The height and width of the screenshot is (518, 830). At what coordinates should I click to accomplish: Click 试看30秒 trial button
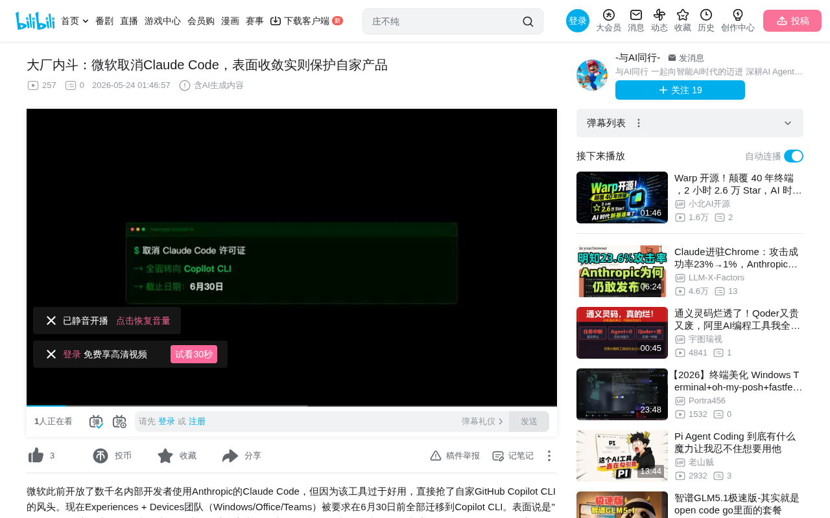click(x=194, y=354)
